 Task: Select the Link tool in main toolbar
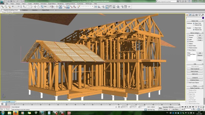pos(3,7)
